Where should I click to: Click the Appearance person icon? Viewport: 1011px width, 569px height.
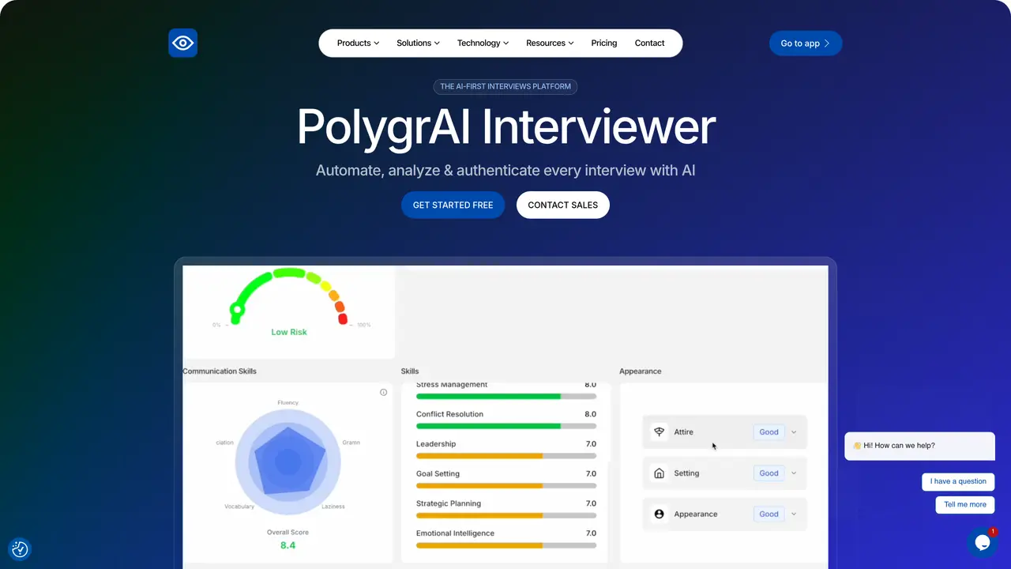pyautogui.click(x=659, y=514)
